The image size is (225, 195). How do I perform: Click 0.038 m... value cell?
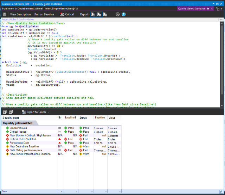tap(114, 154)
